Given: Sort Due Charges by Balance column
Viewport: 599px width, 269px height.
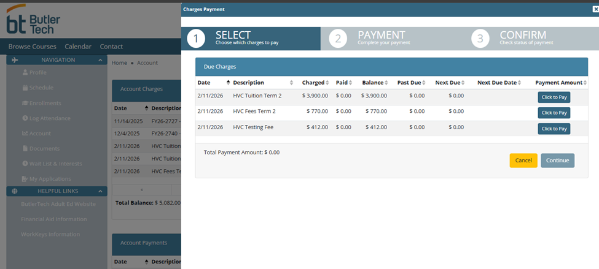Looking at the screenshot, I should click(x=388, y=83).
